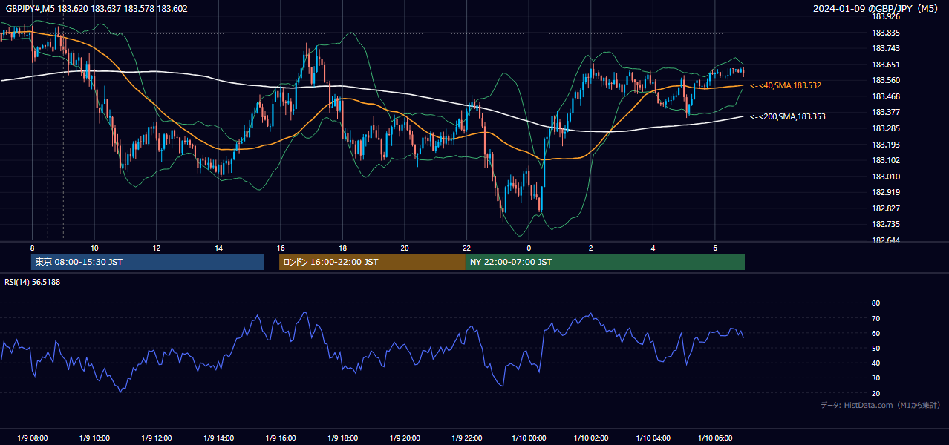
Task: Click price axis value 182.735
Action: (885, 224)
